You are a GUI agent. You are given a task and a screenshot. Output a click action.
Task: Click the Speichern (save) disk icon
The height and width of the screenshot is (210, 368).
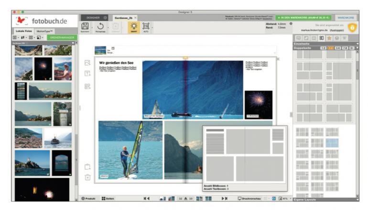[85, 26]
